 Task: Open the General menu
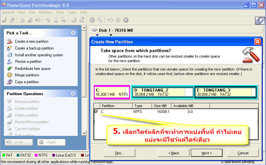tap(8, 12)
